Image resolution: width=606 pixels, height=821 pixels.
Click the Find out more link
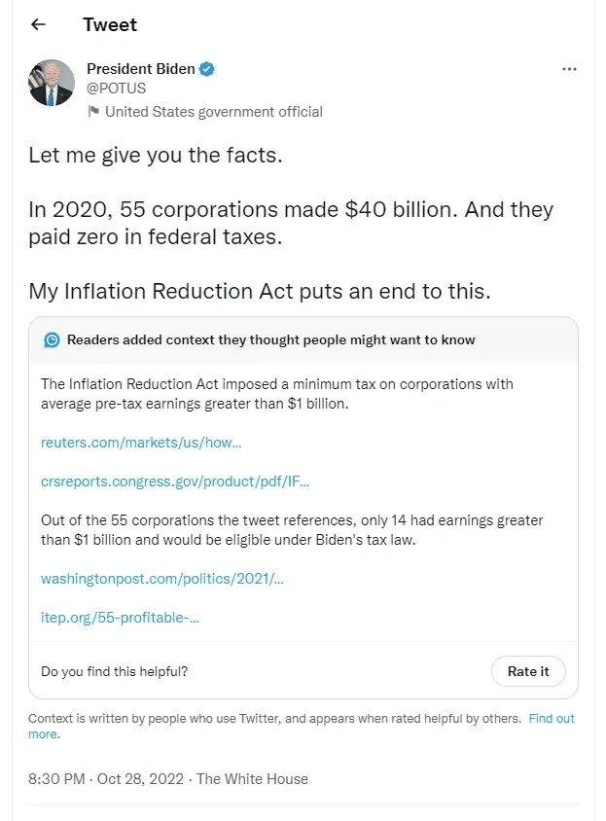coord(551,719)
